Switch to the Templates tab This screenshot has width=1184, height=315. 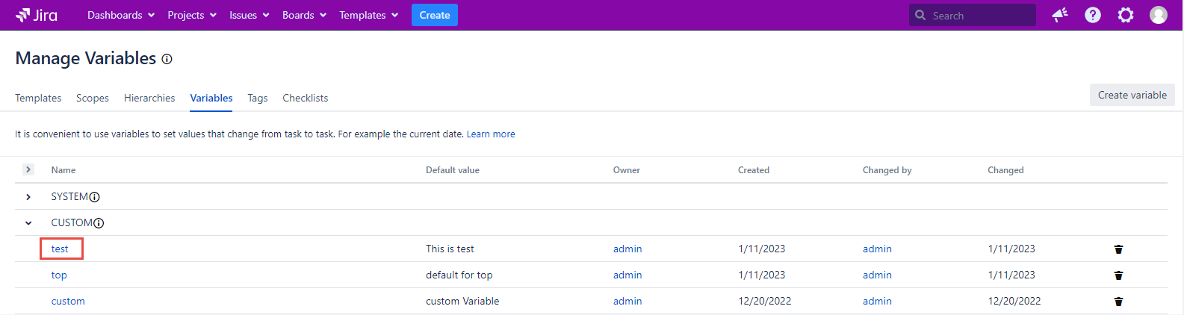click(38, 98)
